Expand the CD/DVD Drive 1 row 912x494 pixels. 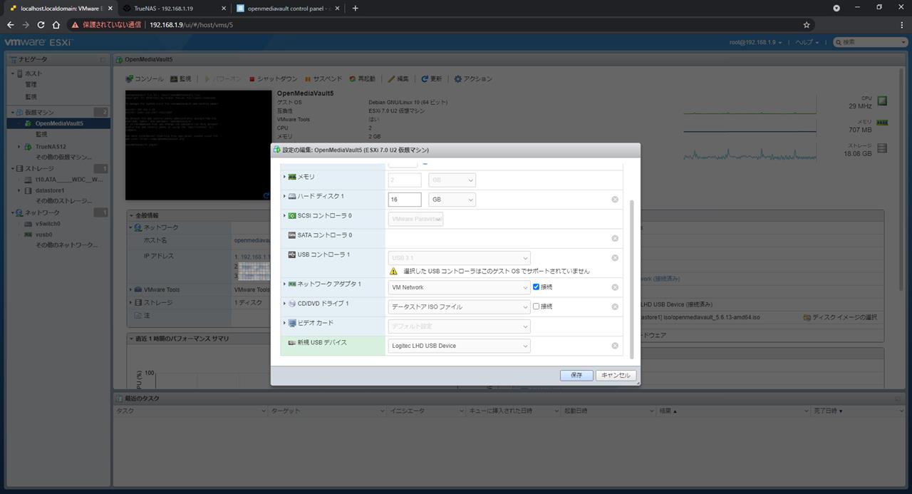click(x=284, y=304)
